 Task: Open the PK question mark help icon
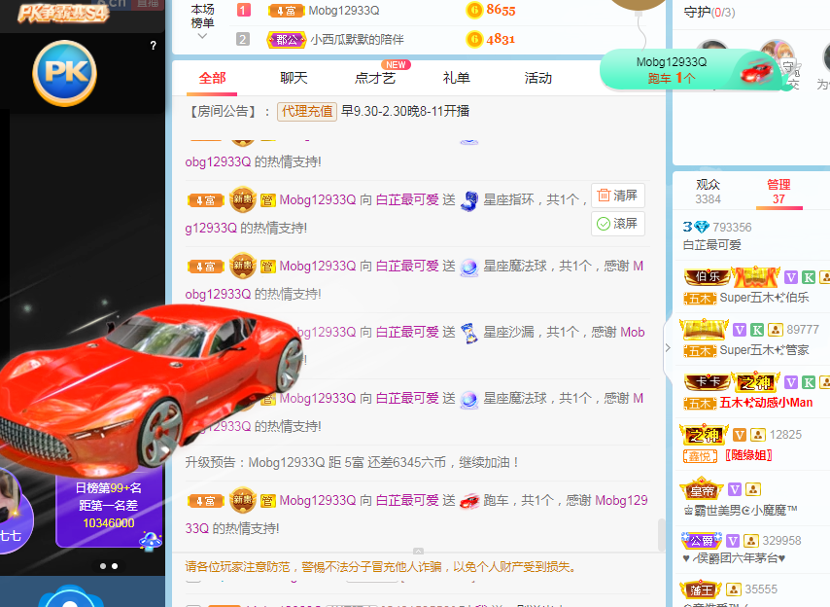[153, 46]
